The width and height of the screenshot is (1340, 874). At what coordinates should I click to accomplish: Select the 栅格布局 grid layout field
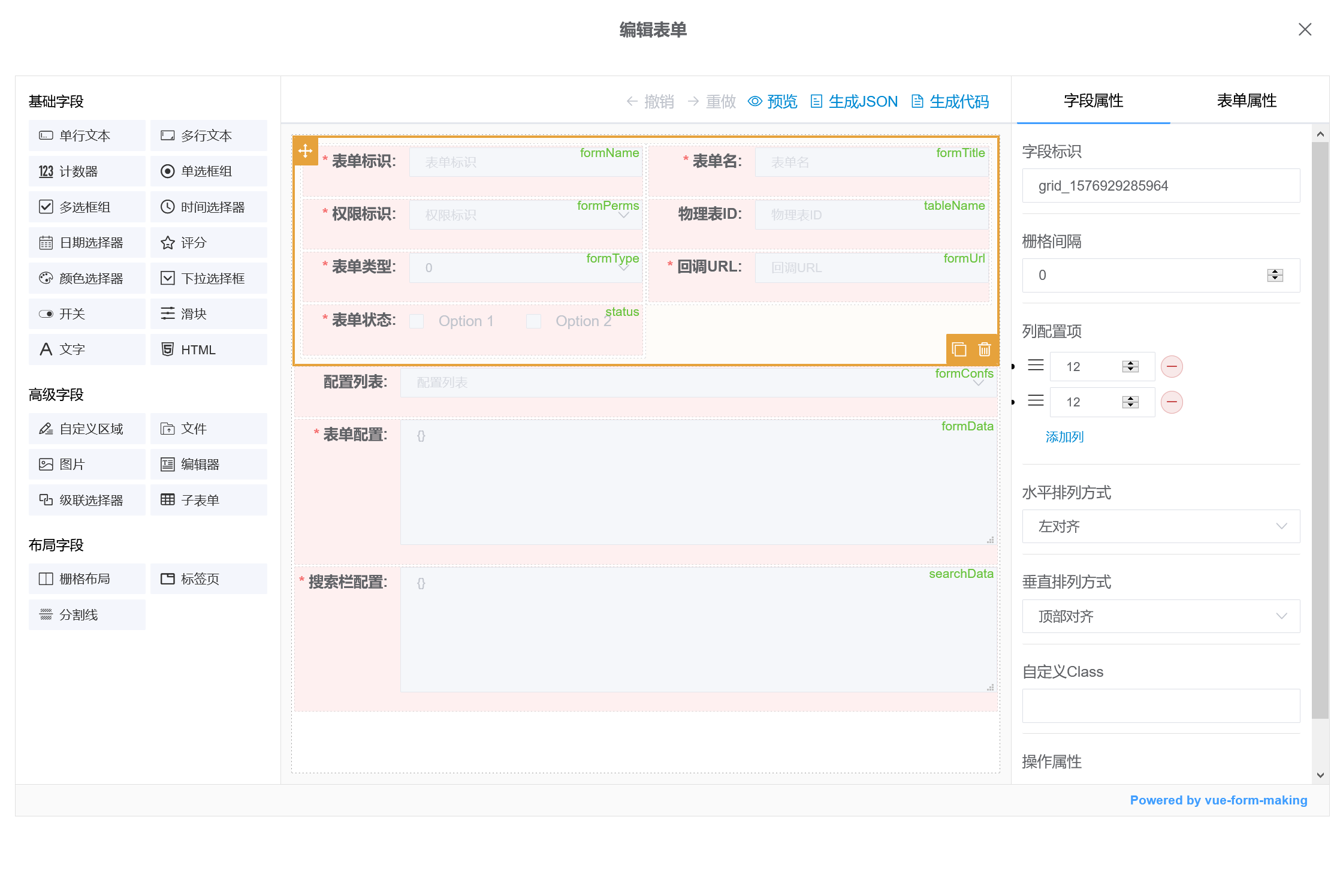point(87,579)
